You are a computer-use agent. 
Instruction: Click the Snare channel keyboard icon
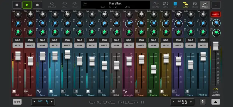(x=51, y=91)
